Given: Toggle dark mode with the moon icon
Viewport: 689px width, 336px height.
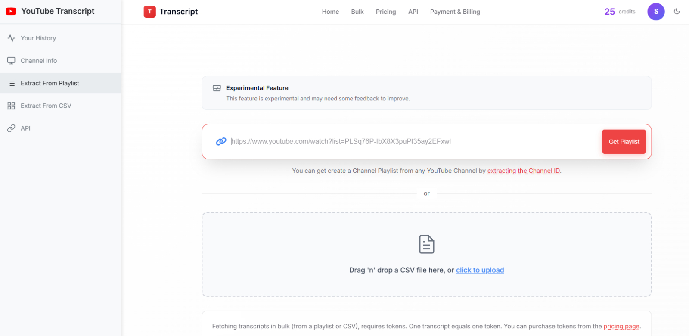Looking at the screenshot, I should pyautogui.click(x=677, y=12).
